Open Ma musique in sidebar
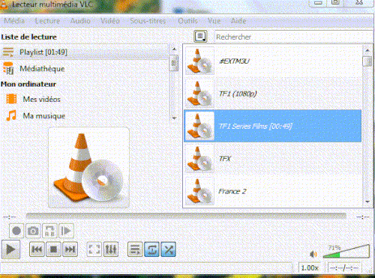Image resolution: width=375 pixels, height=278 pixels. point(84,116)
